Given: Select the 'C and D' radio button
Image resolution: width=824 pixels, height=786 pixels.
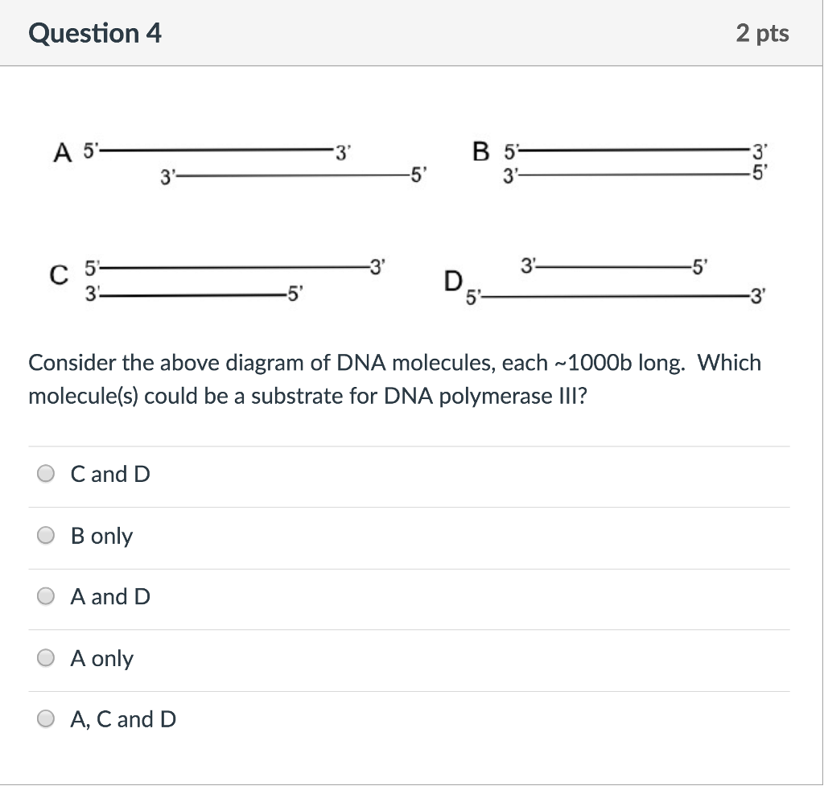Looking at the screenshot, I should (x=47, y=474).
